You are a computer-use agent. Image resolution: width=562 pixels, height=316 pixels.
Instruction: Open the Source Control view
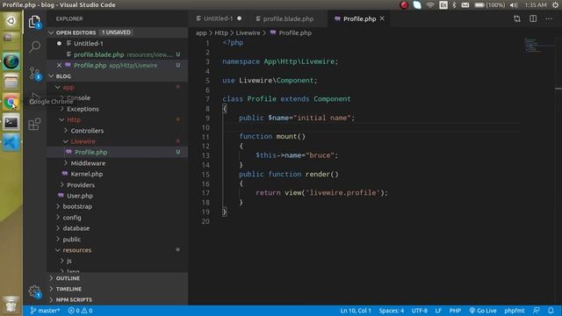point(34,74)
